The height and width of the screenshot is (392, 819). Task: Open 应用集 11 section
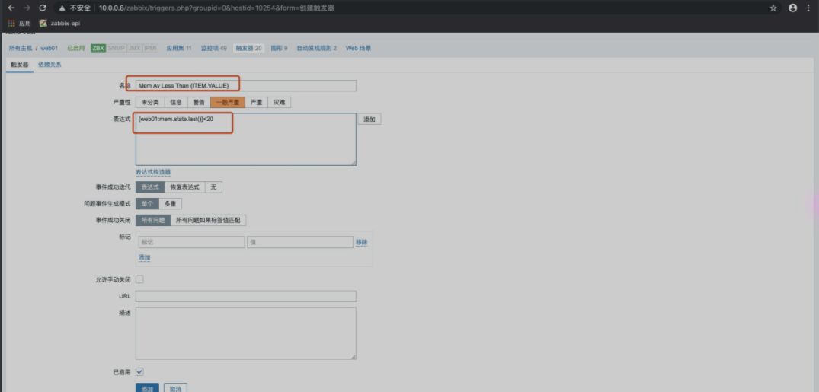click(178, 48)
